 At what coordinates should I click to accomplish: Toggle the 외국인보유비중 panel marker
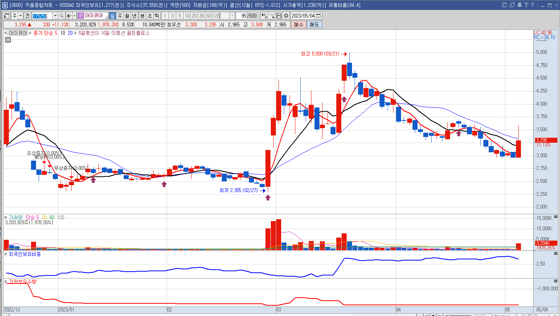[x=6, y=254]
